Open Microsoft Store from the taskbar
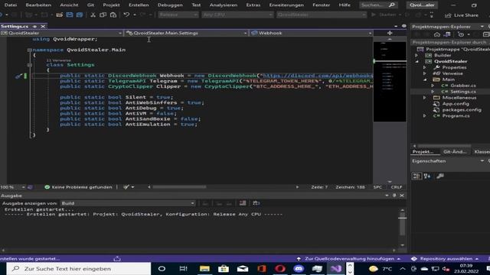Screen dimensions: 490x275 [224, 268]
